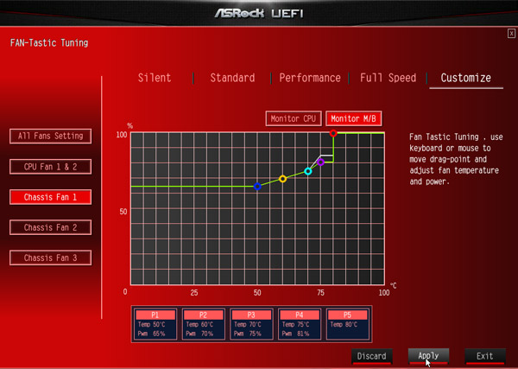Screen dimensions: 518x369
Task: Select the P3 point info box
Action: click(x=251, y=324)
